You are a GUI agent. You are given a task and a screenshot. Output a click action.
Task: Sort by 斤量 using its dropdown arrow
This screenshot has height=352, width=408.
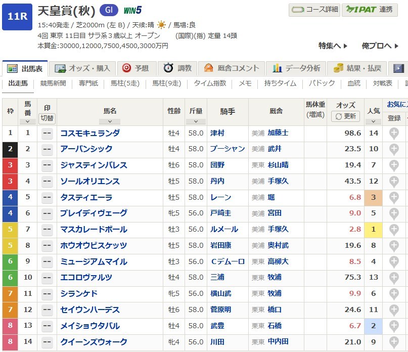coord(196,121)
